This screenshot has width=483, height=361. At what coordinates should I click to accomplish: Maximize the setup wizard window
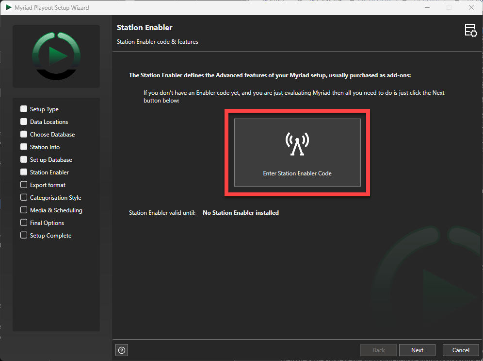click(449, 7)
